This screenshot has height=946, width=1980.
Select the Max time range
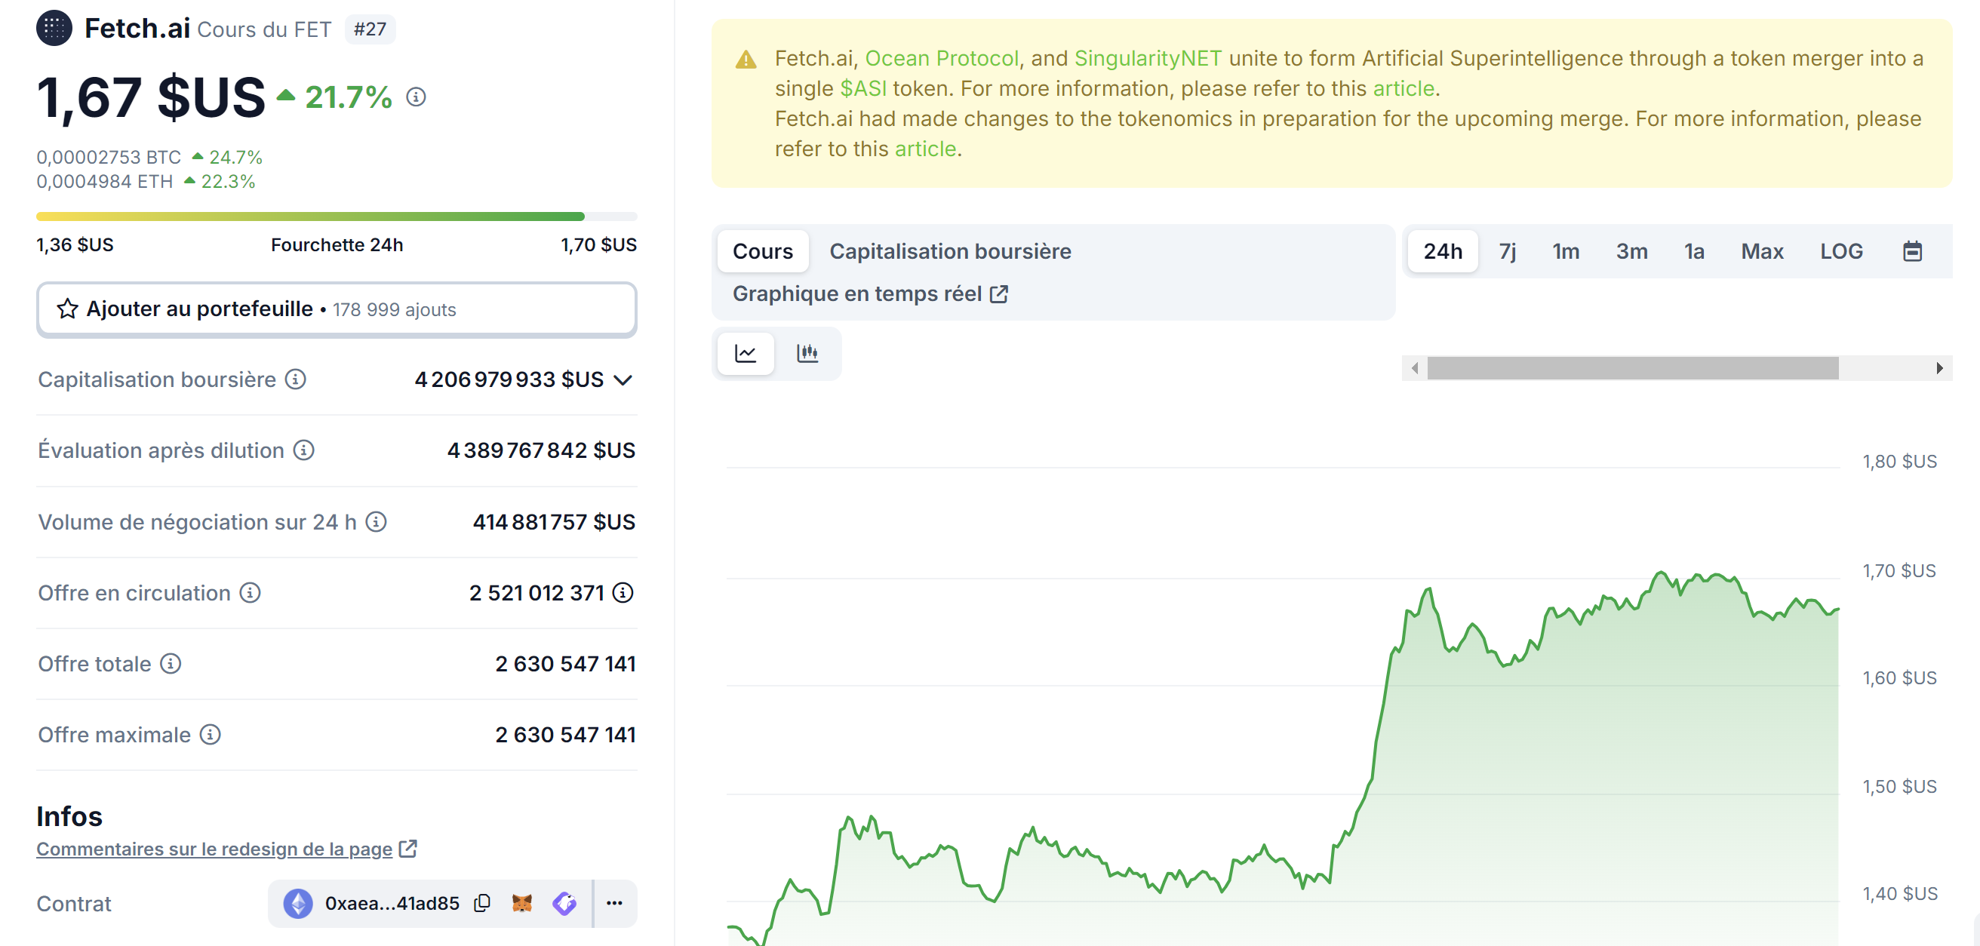point(1762,251)
